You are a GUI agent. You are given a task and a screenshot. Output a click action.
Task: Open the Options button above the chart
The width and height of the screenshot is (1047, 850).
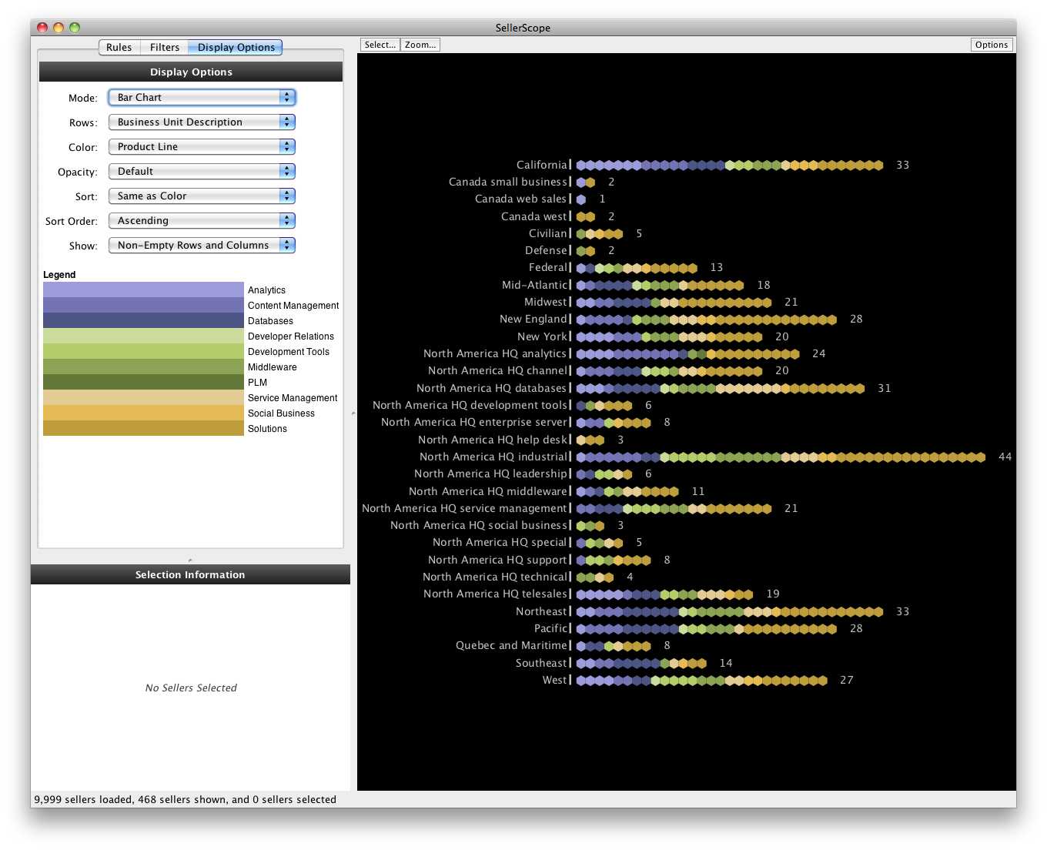click(992, 45)
